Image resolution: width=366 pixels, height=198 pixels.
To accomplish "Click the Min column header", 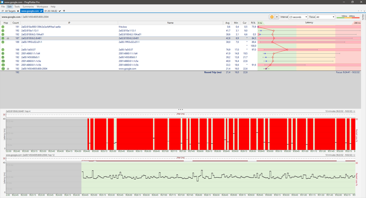I will pyautogui.click(x=236, y=23).
